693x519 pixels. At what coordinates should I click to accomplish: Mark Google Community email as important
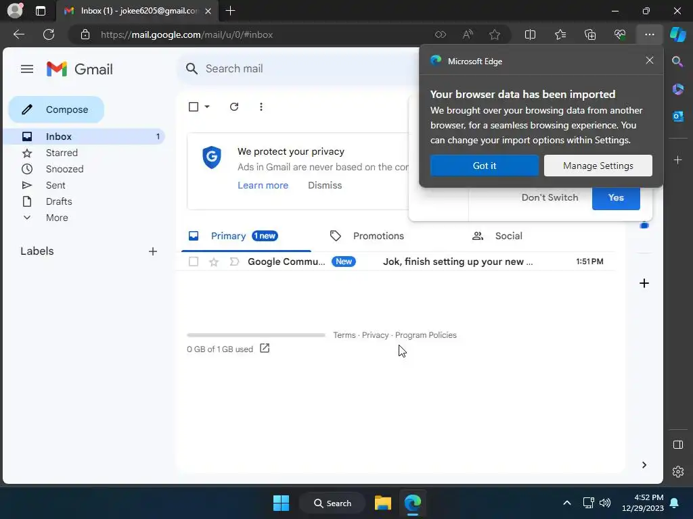tap(234, 262)
